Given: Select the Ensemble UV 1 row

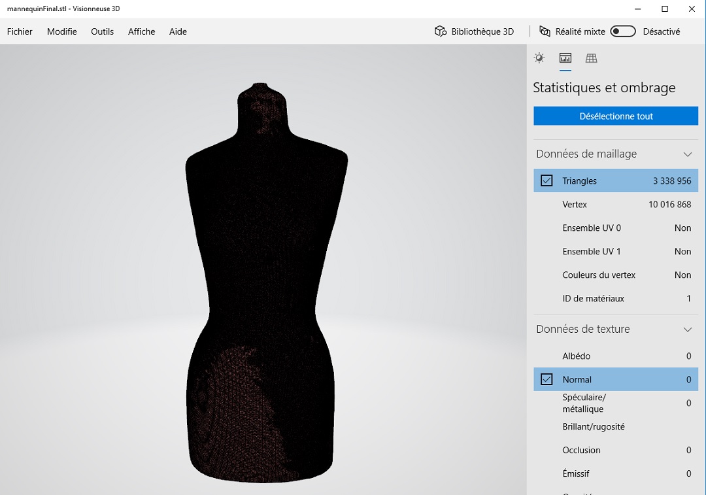Looking at the screenshot, I should pyautogui.click(x=616, y=251).
